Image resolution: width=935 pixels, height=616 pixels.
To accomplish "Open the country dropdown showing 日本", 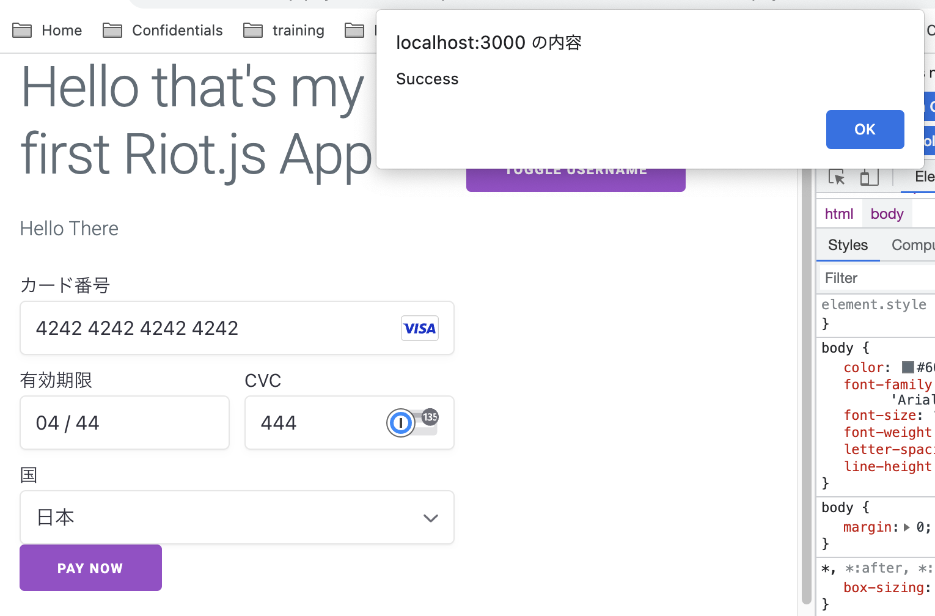I will pyautogui.click(x=237, y=517).
